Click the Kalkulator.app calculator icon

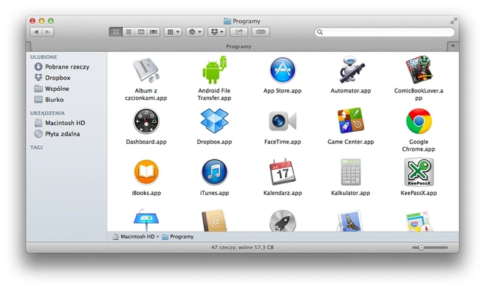[x=351, y=172]
